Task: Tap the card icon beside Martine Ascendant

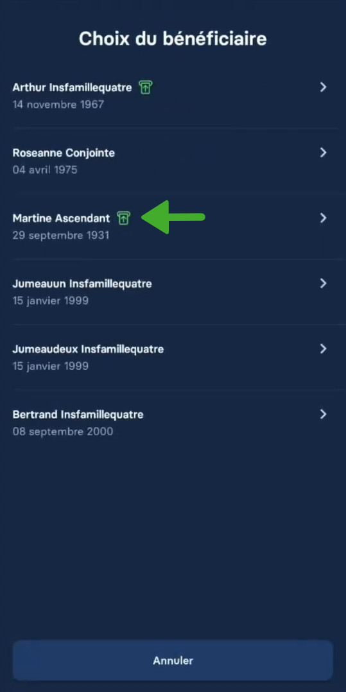Action: (123, 218)
